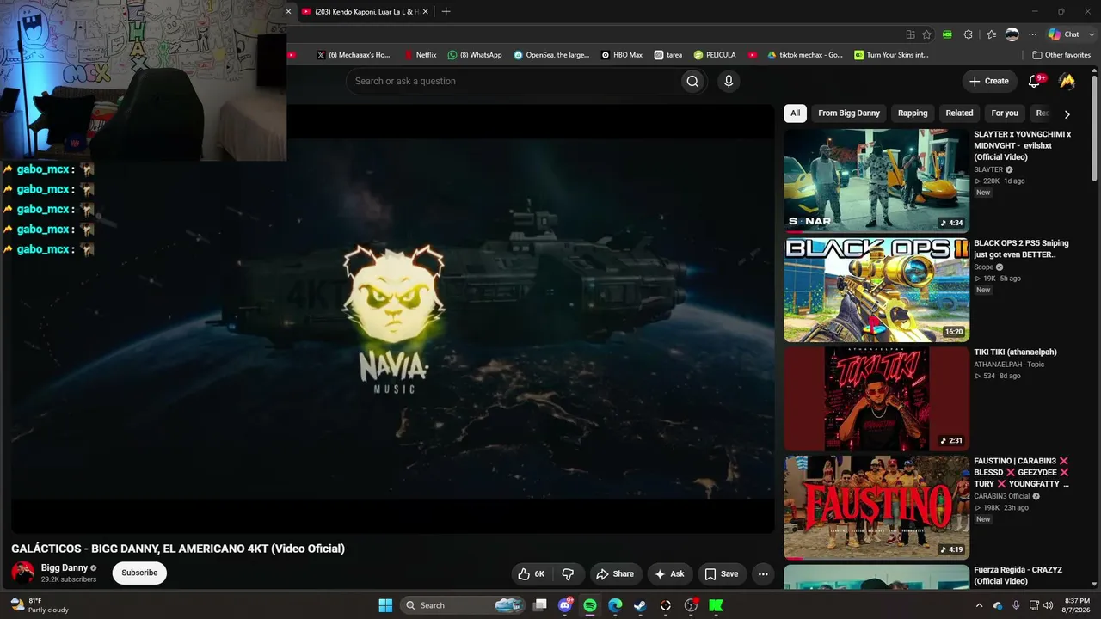Screen dimensions: 1101x619
Task: Open Other favorites folder
Action: pos(1061,55)
